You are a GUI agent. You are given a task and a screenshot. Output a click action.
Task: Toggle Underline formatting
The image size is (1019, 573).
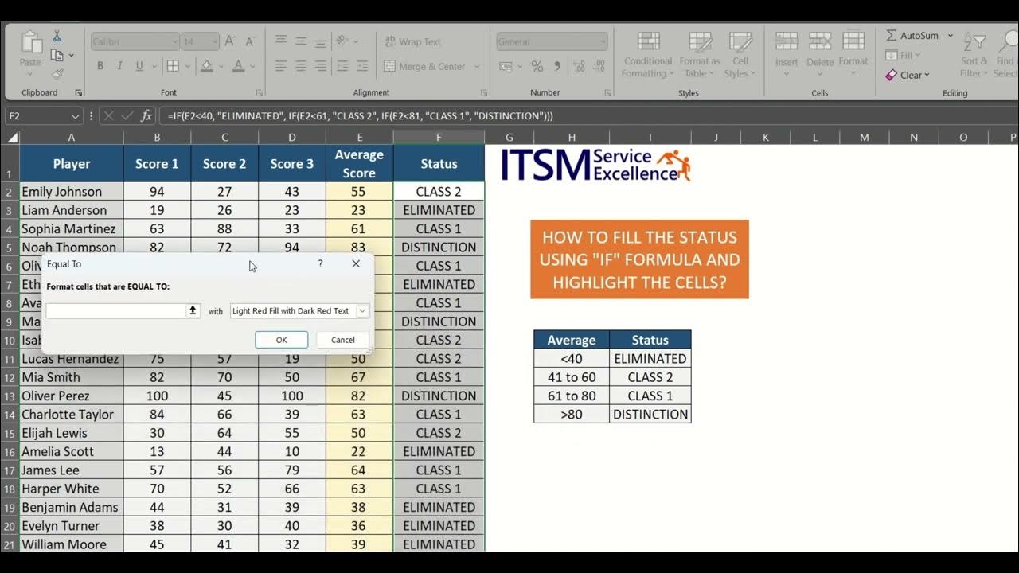(x=139, y=66)
